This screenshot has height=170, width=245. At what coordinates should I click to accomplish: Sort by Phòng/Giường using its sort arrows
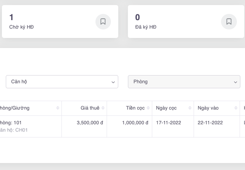[x=58, y=108]
